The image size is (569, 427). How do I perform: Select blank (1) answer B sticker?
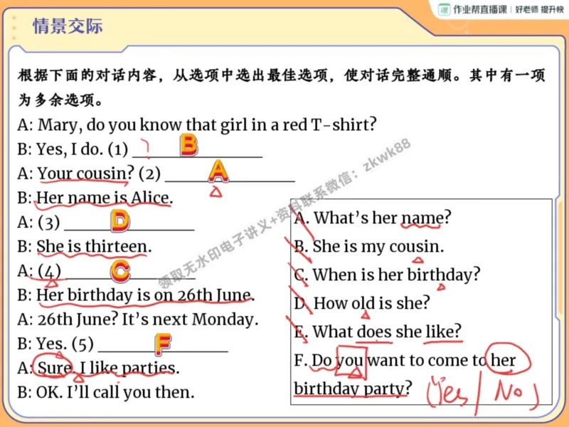(189, 145)
